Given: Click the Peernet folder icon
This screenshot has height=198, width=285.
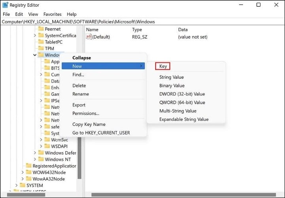Looking at the screenshot, I should click(41, 29).
